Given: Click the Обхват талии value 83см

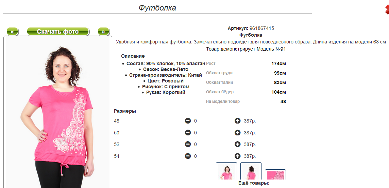Looking at the screenshot, I should click(280, 82).
